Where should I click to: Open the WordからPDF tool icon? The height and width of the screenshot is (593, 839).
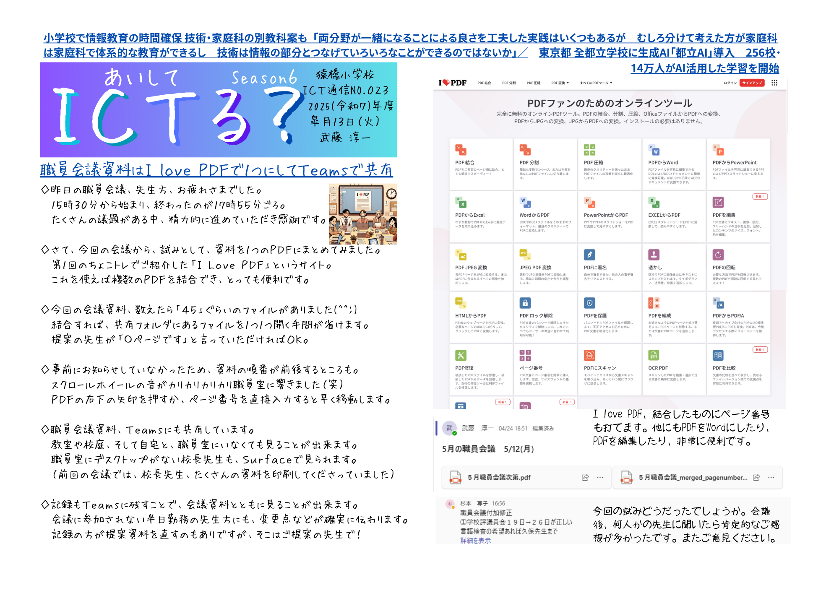coord(525,202)
